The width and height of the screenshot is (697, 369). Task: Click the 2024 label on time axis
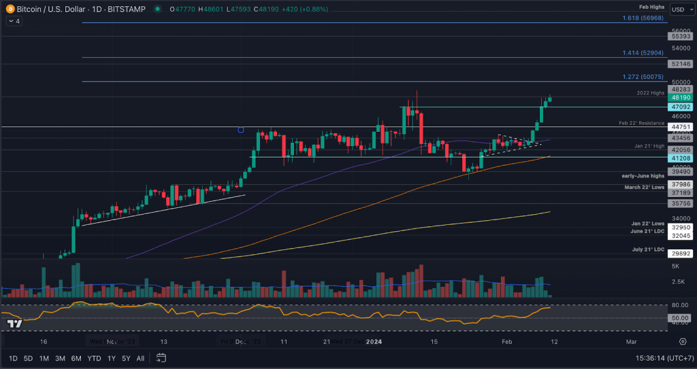[x=374, y=341]
